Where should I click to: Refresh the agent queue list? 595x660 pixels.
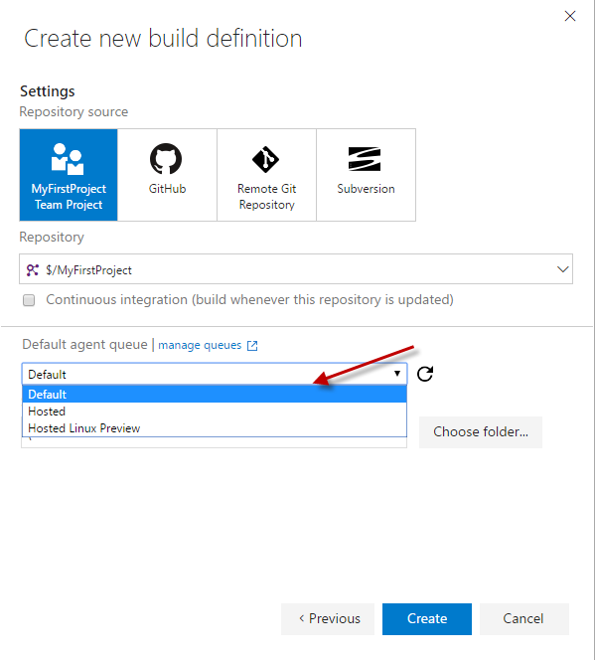425,374
